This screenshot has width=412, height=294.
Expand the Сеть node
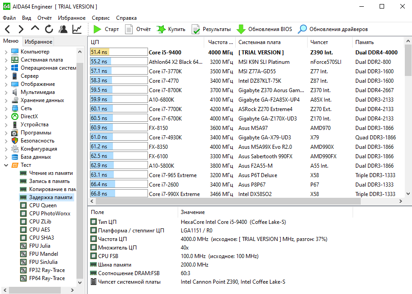point(6,109)
